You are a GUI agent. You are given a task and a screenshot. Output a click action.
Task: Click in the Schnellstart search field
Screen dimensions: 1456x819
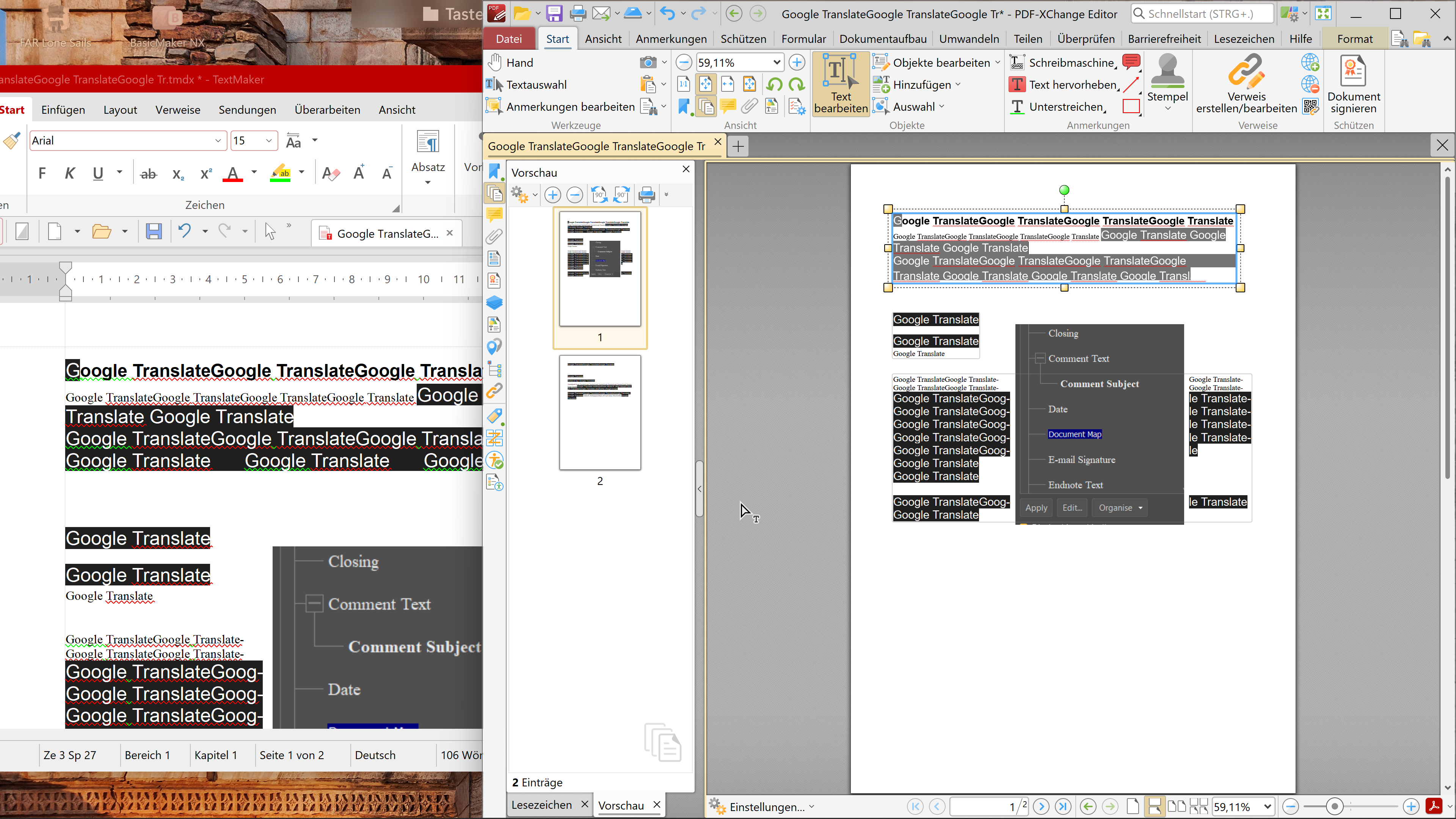point(1203,14)
